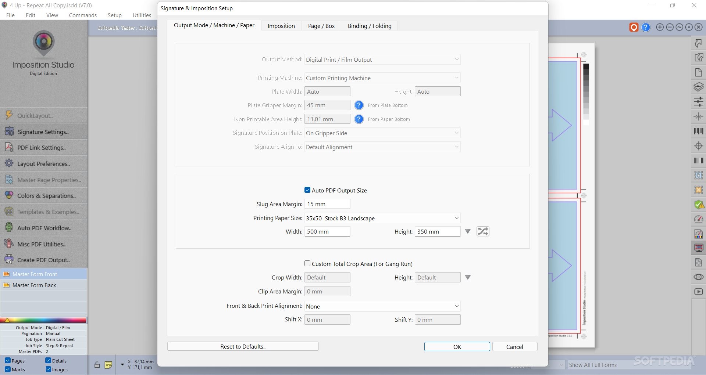Click the unlock padlock icon in bottom bar
706x375 pixels.
point(97,365)
